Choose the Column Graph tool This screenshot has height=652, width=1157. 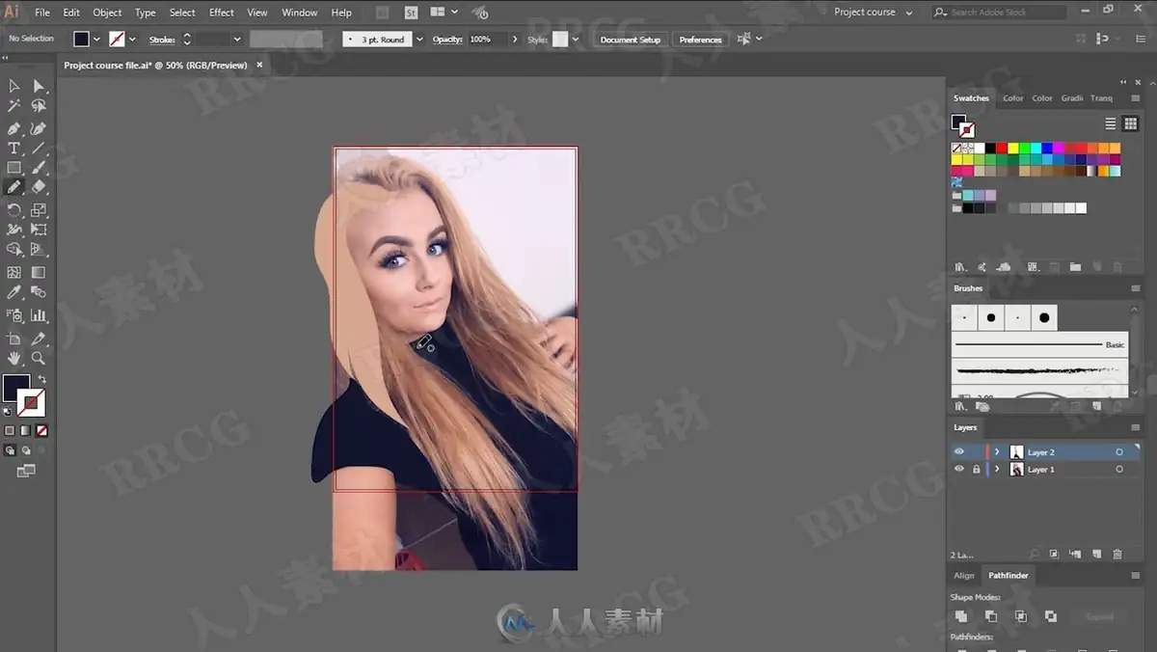(39, 315)
